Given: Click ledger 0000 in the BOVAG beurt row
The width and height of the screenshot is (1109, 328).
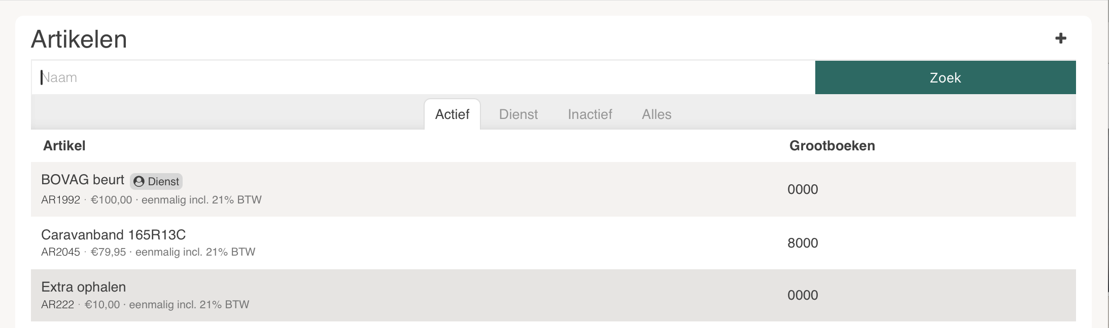Looking at the screenshot, I should click(803, 189).
